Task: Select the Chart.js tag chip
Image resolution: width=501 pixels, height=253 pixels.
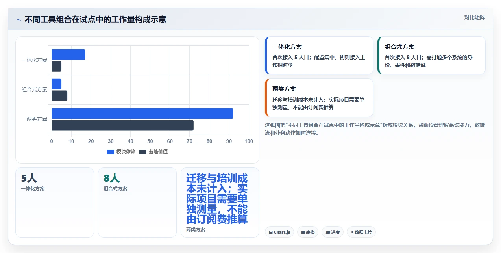Action: (279, 232)
